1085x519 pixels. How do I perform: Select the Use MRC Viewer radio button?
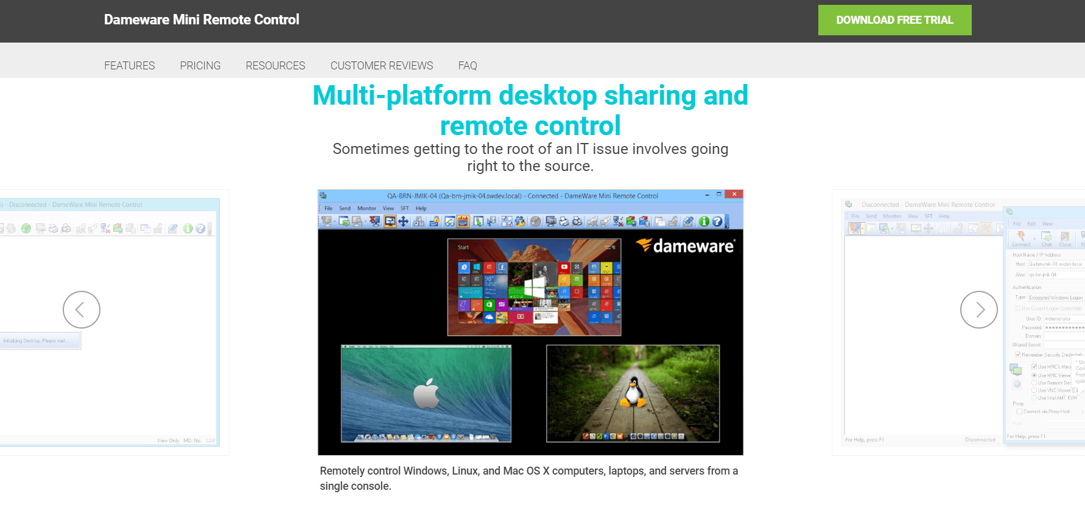pos(1034,375)
